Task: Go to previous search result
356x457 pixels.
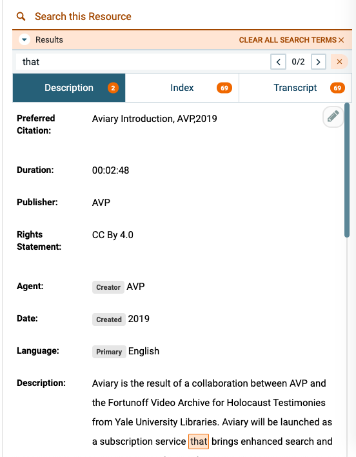Action: tap(278, 62)
